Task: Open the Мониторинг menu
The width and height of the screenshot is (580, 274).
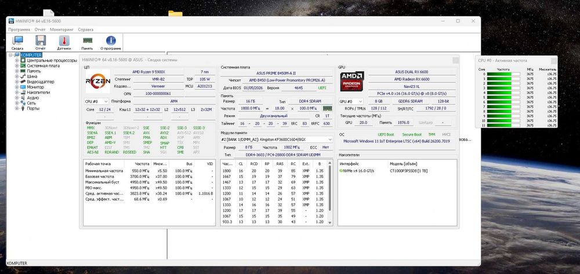Action: point(62,30)
